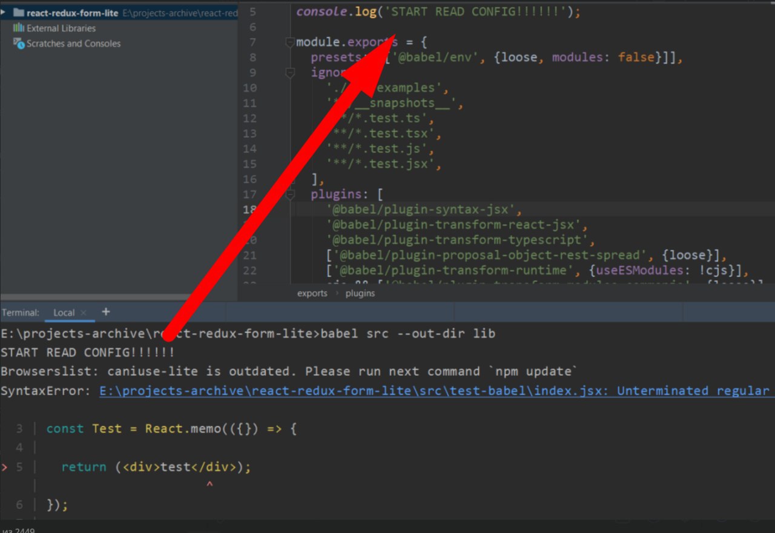Expand the react-redux-form-lite project arrow
Image resolution: width=775 pixels, height=533 pixels.
click(4, 13)
